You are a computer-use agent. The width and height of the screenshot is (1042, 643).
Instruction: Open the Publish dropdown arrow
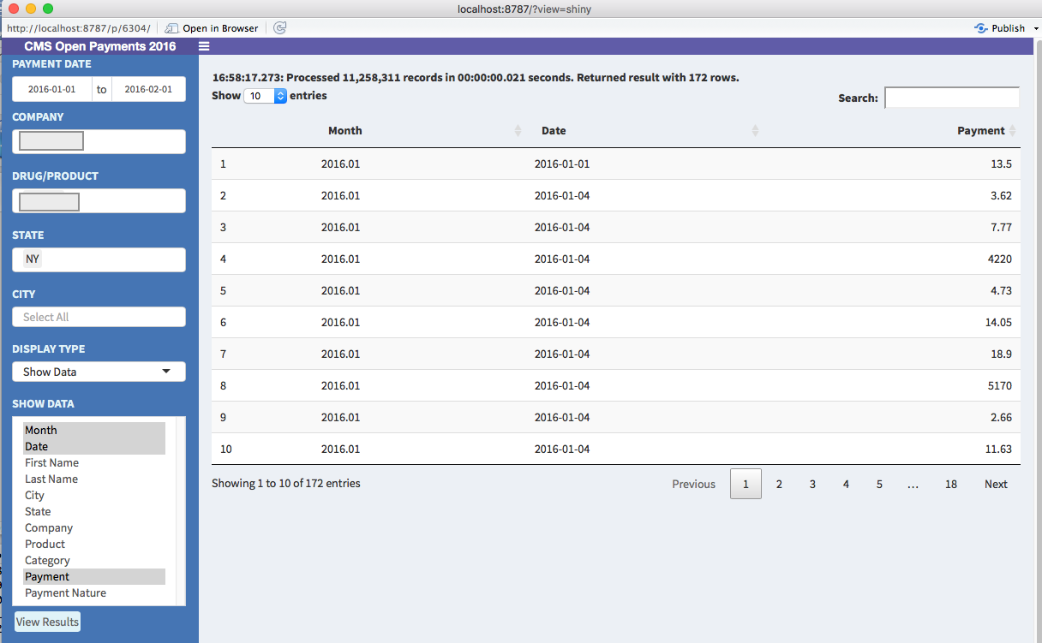coord(1035,28)
